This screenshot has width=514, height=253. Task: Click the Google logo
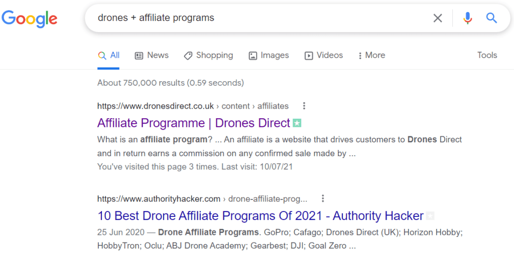pyautogui.click(x=30, y=19)
